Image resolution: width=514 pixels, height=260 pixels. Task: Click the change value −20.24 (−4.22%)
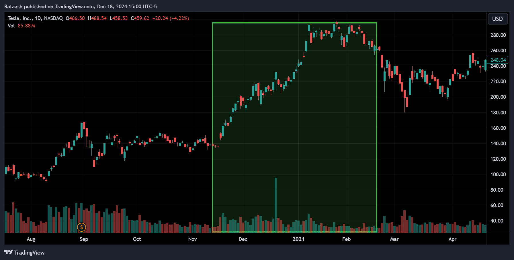pos(171,18)
